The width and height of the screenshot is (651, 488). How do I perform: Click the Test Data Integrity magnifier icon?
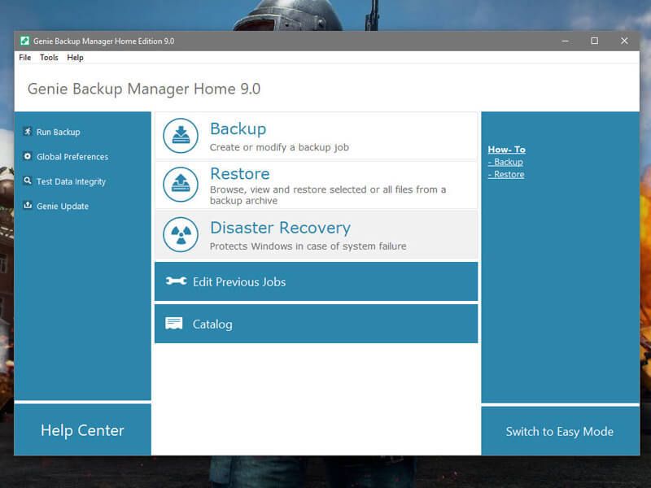click(x=28, y=181)
